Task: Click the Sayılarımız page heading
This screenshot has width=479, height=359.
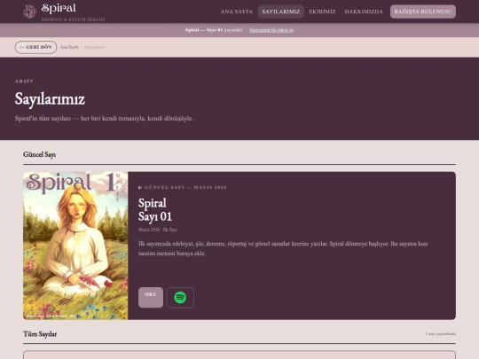Action: 50,99
